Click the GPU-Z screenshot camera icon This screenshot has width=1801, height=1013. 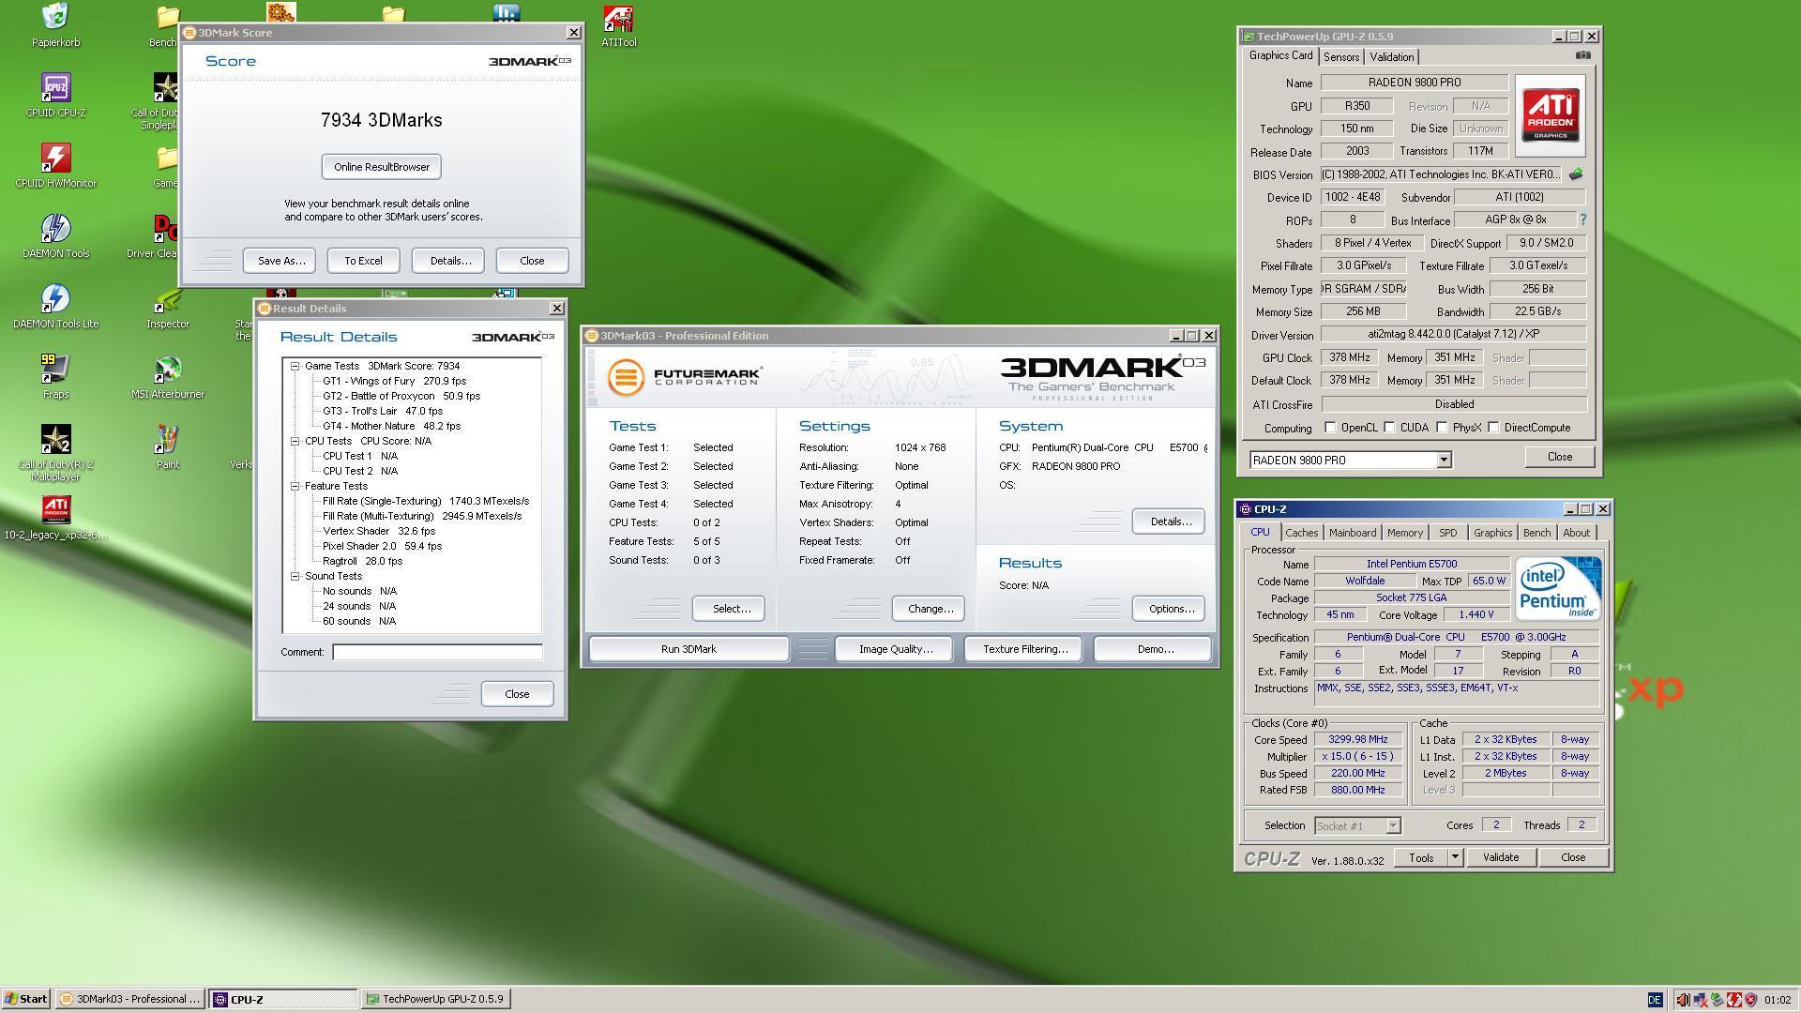click(x=1582, y=55)
